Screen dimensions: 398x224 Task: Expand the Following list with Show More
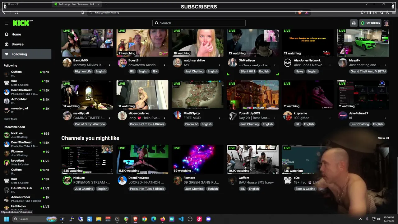[11, 119]
